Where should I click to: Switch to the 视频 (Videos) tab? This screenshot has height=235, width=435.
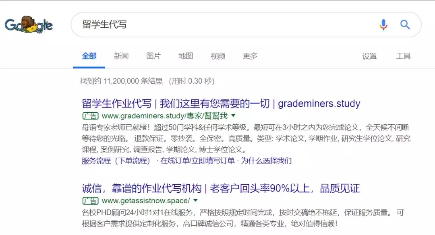click(217, 56)
